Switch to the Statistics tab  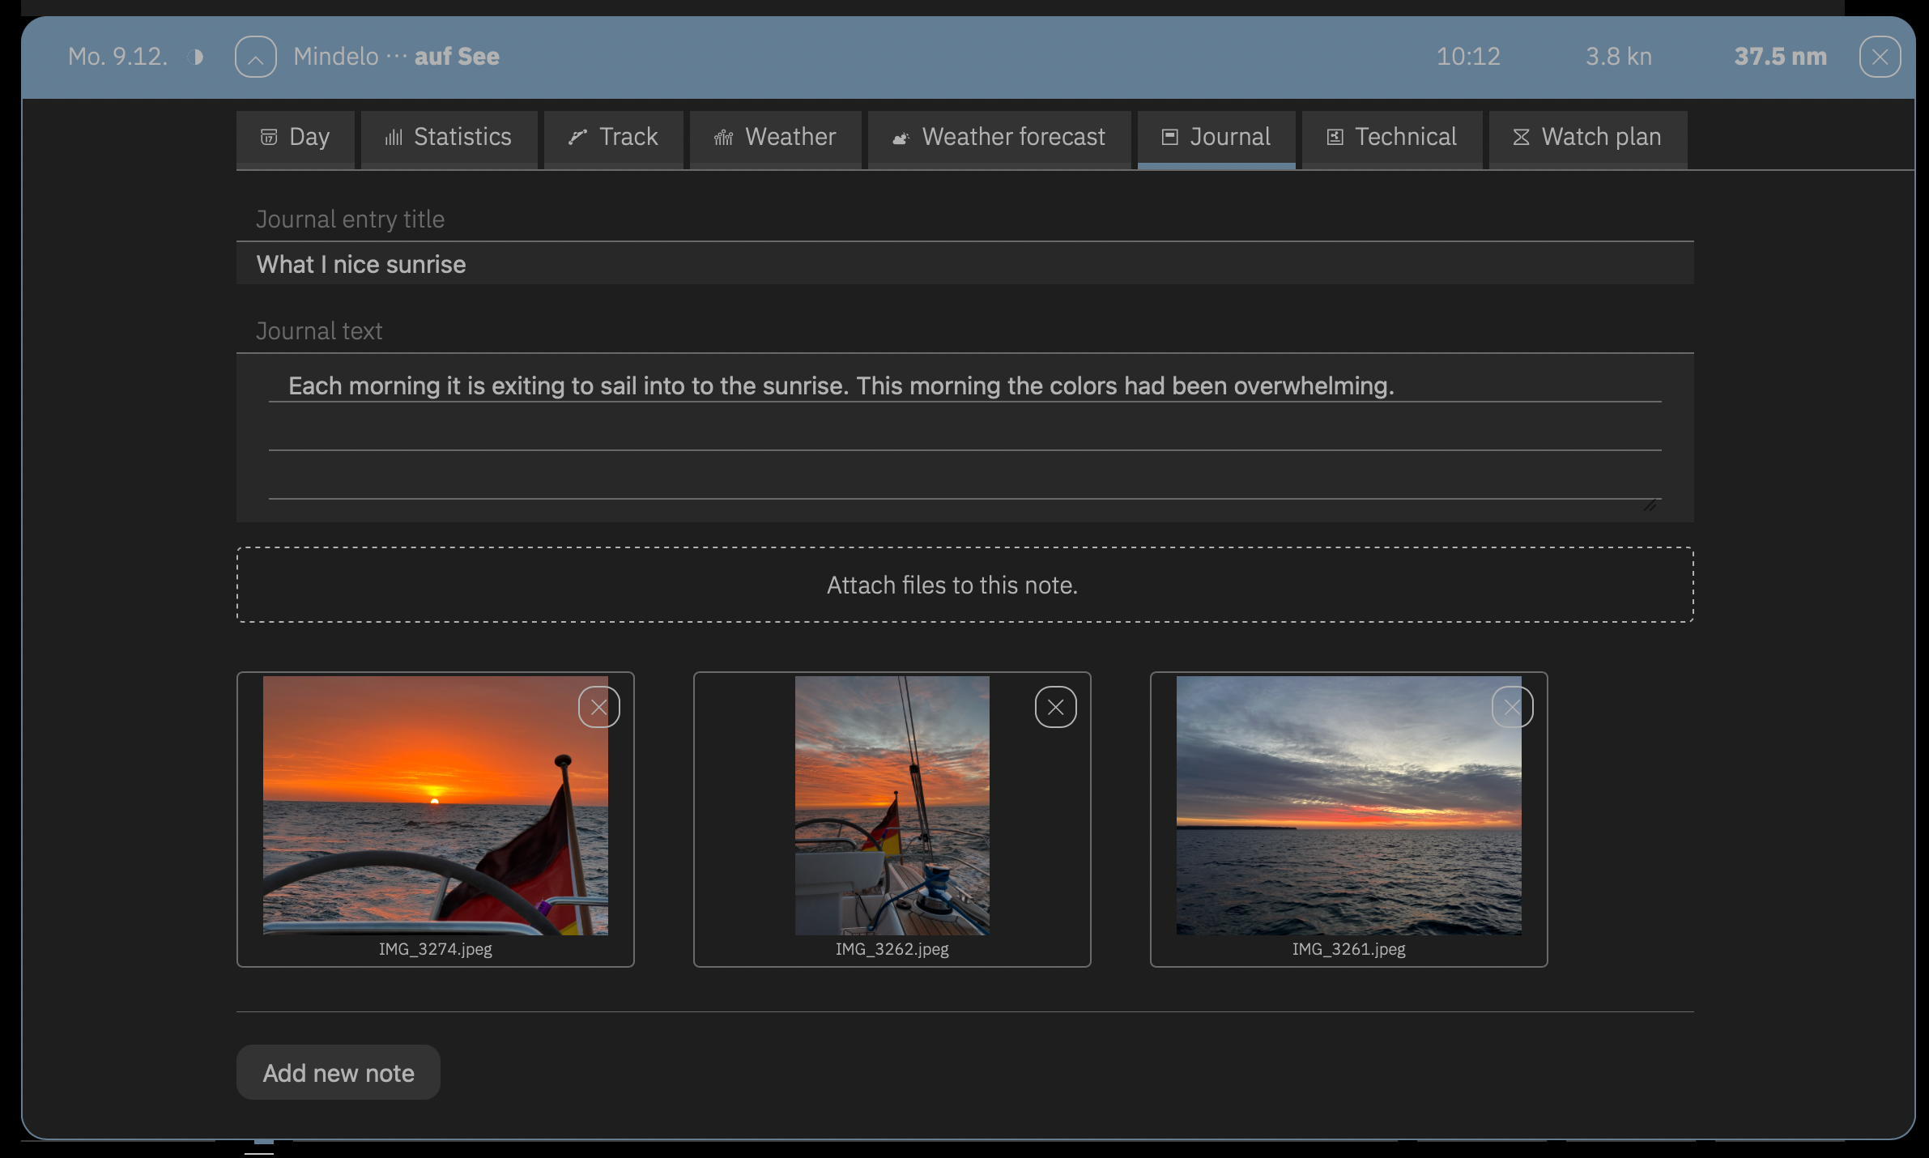pyautogui.click(x=449, y=138)
